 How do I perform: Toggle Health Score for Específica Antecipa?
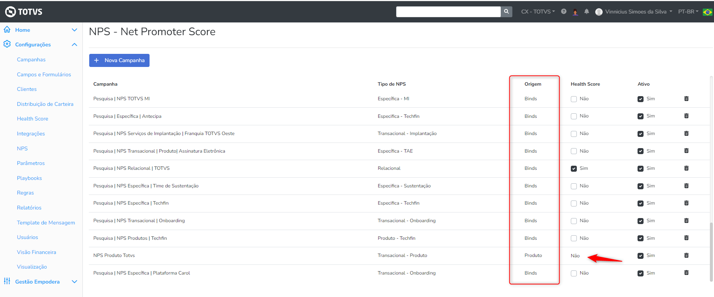point(574,116)
